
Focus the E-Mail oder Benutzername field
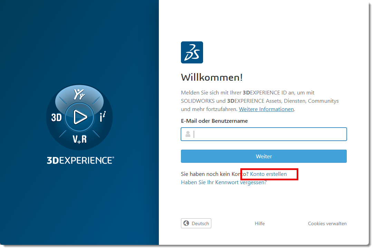coord(263,134)
